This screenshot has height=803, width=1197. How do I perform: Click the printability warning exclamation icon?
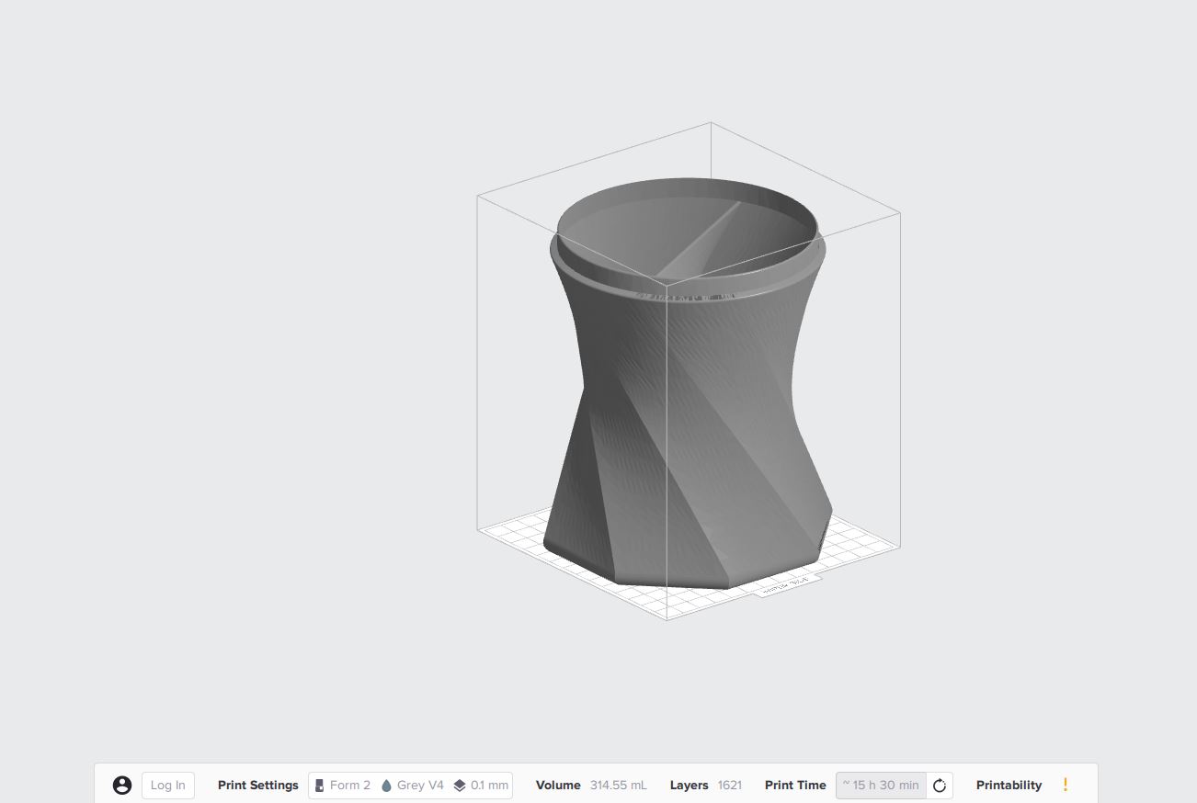1066,785
